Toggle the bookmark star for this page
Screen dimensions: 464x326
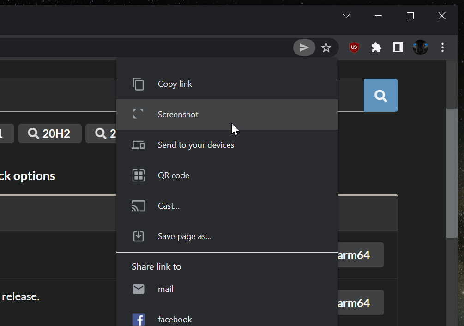326,48
